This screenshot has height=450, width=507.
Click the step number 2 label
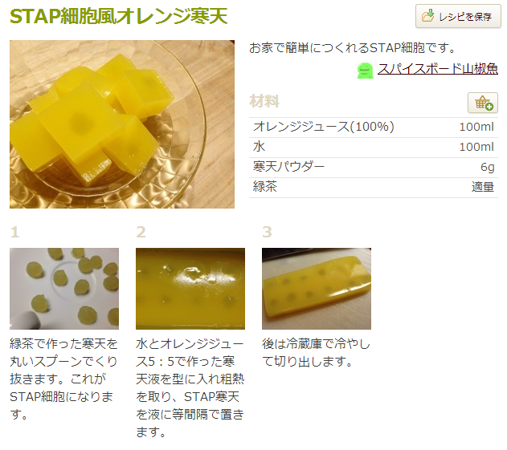pos(141,232)
